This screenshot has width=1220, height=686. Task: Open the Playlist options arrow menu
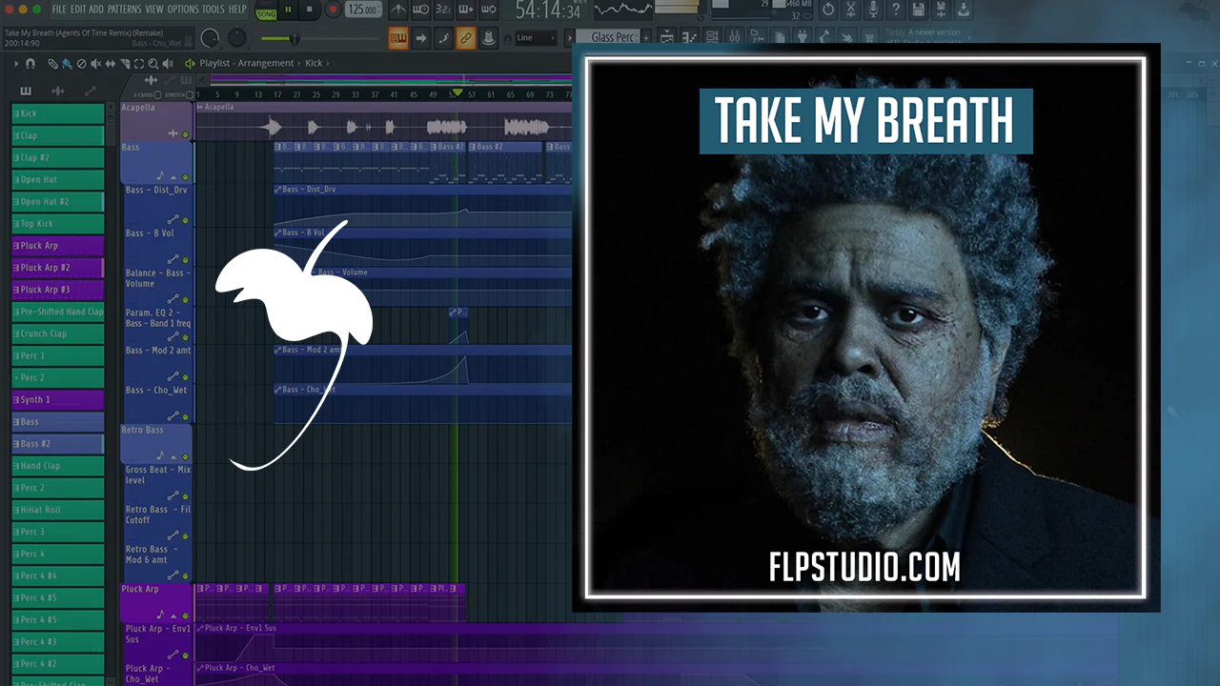point(15,64)
